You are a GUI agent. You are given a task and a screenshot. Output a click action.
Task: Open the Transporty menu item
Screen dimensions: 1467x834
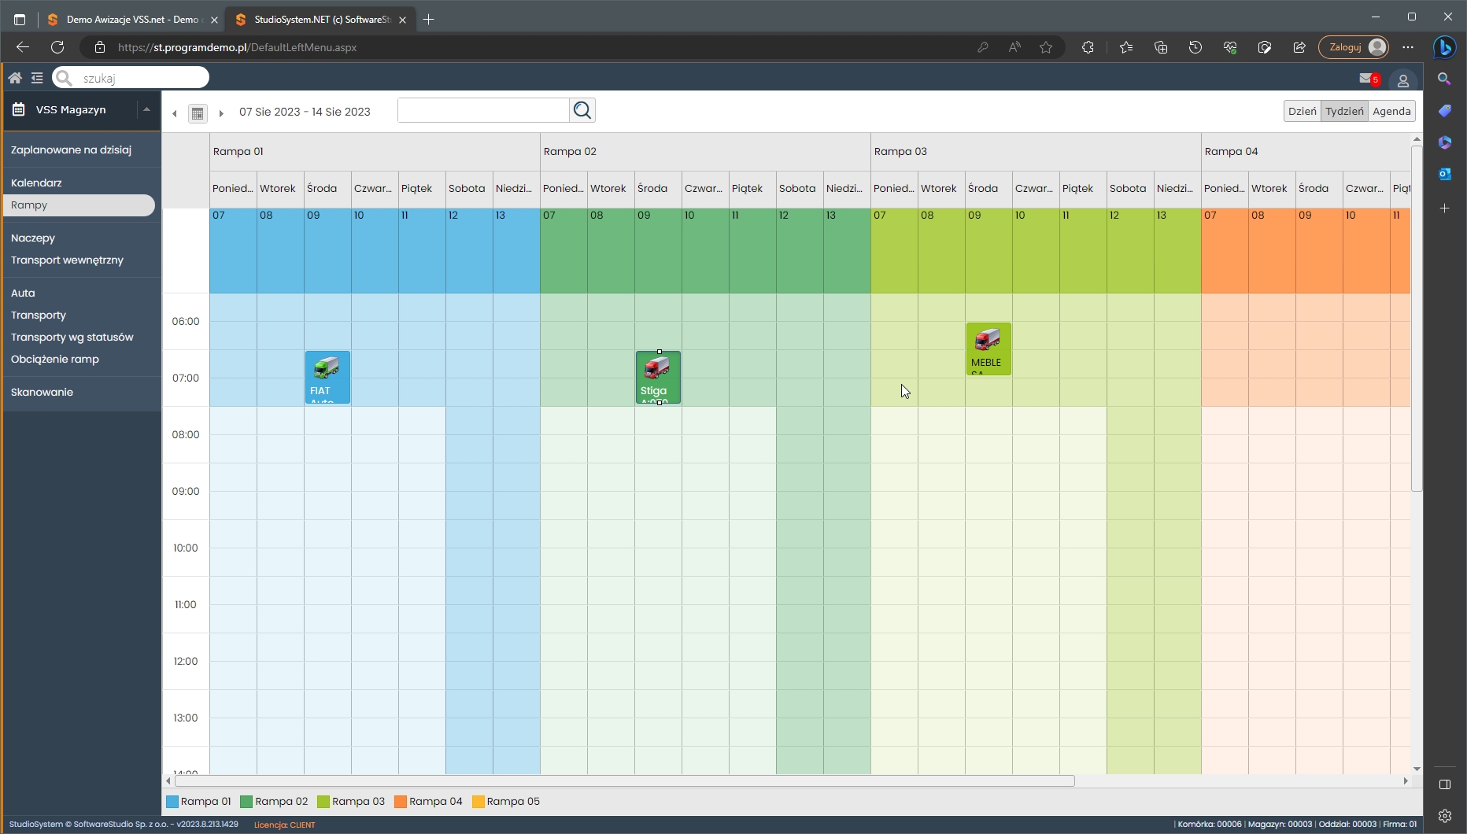tap(39, 315)
